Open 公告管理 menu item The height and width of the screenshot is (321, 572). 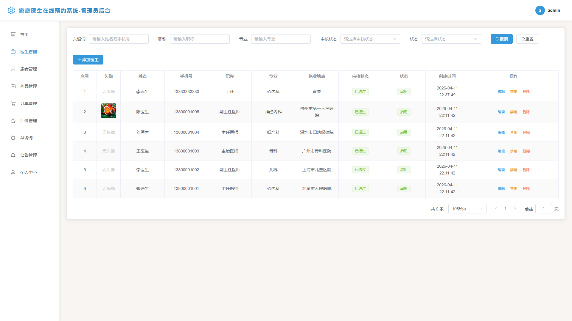click(30, 155)
